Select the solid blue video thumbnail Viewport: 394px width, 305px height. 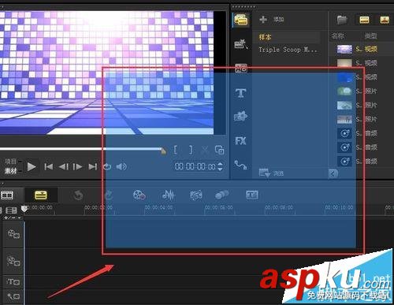click(344, 77)
